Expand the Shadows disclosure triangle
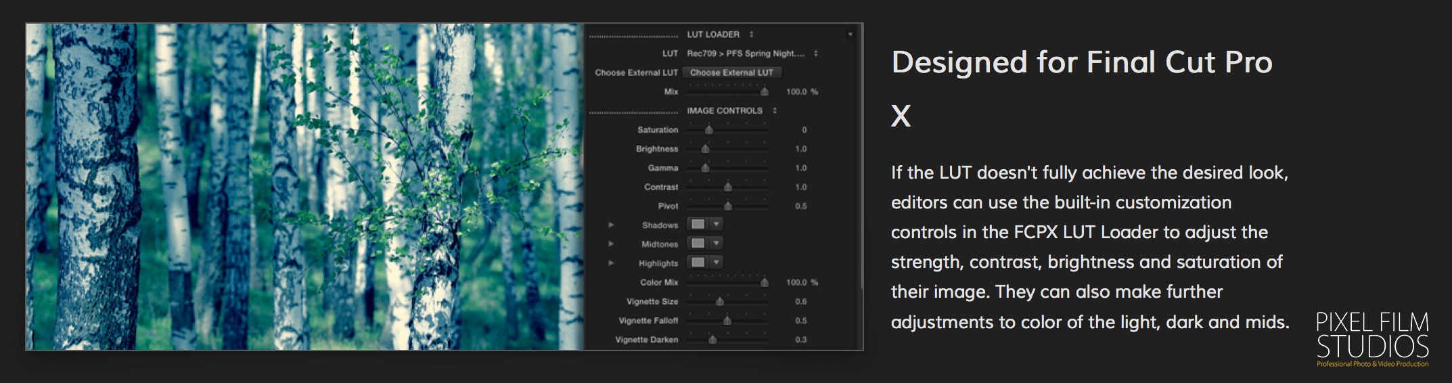1452x383 pixels. tap(611, 225)
